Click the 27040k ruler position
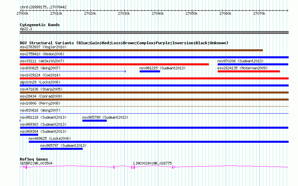 pyautogui.click(x=158, y=13)
